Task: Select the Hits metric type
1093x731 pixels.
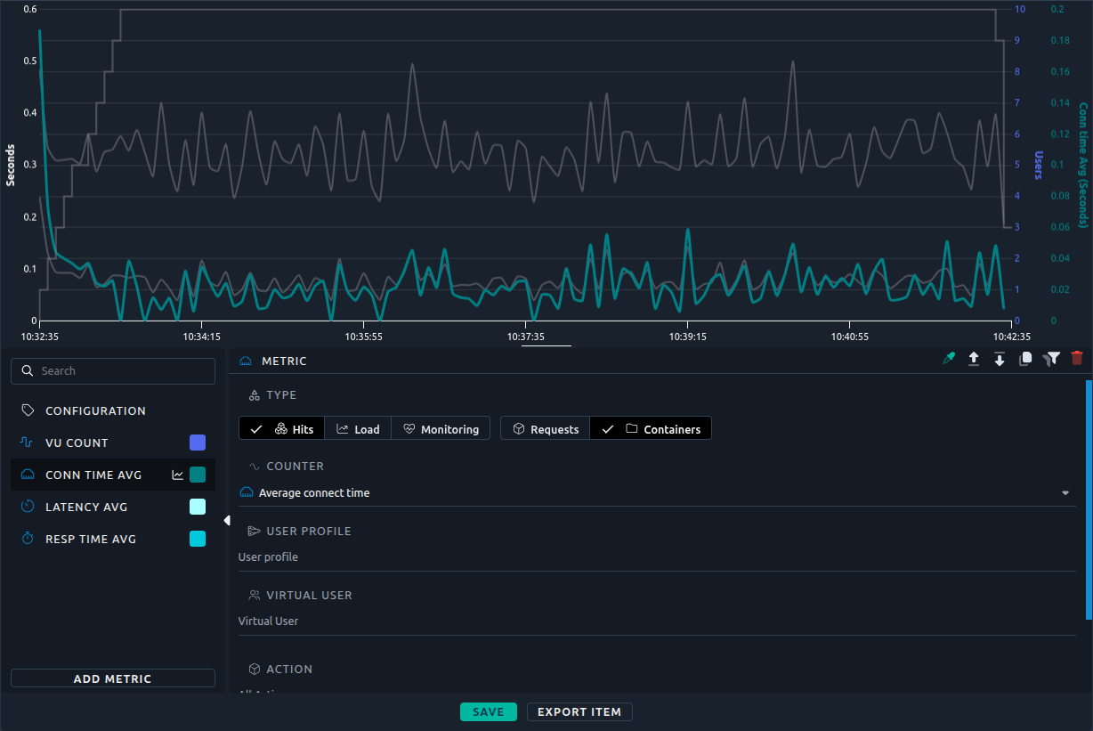Action: (x=282, y=428)
